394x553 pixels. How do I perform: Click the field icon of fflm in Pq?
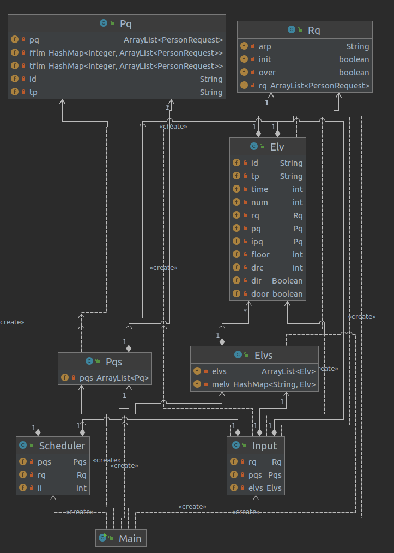(x=15, y=52)
